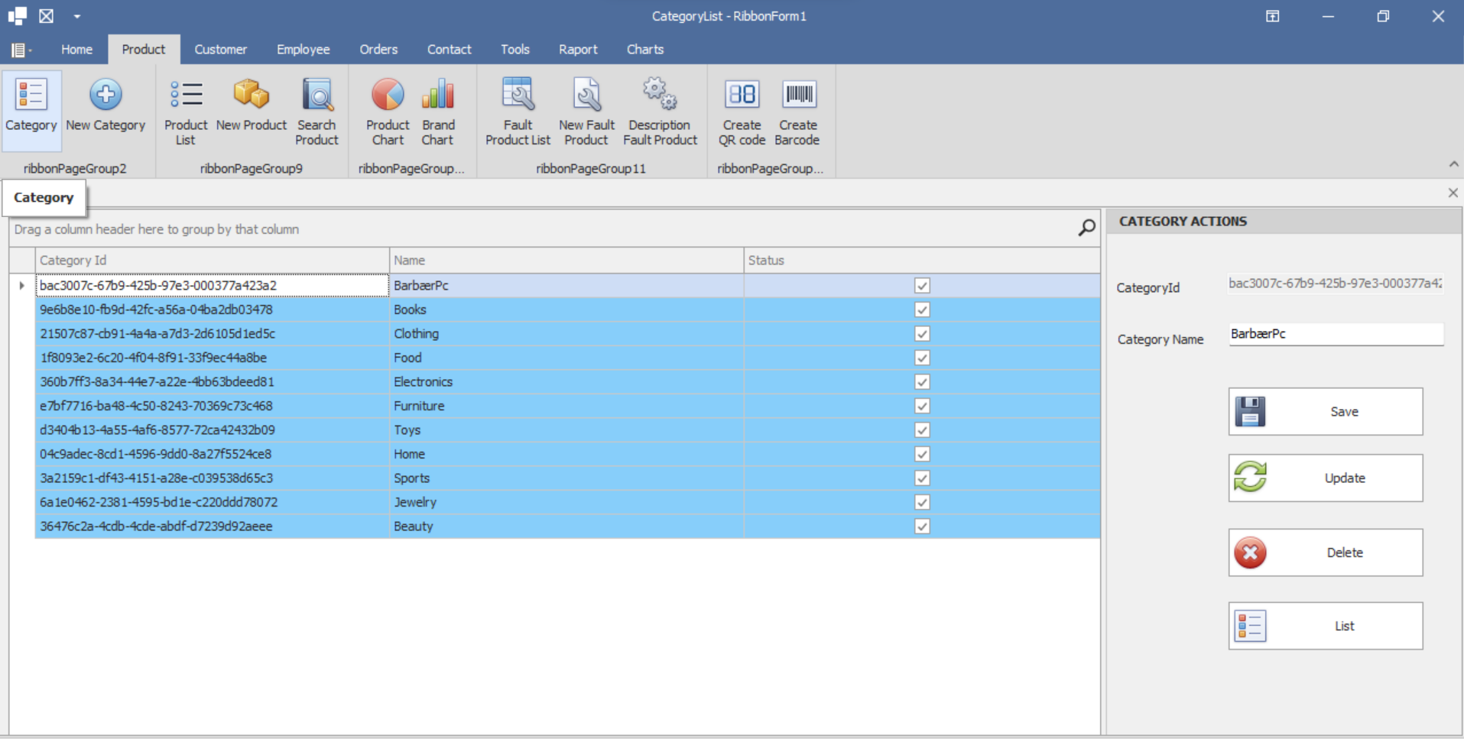Click the Category Name input field
This screenshot has width=1464, height=739.
click(1336, 334)
